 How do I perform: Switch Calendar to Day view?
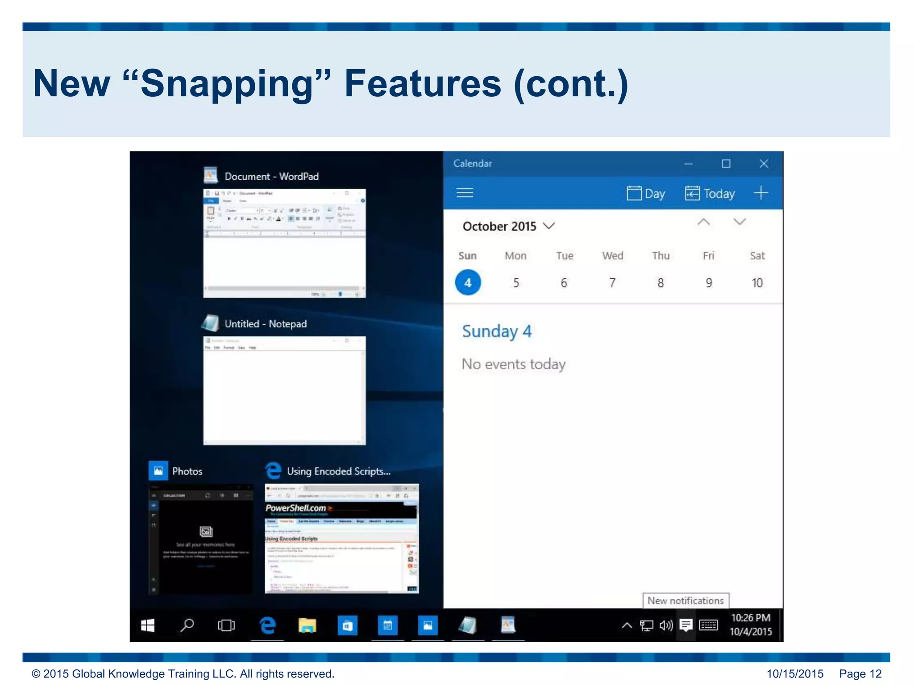[x=646, y=194]
